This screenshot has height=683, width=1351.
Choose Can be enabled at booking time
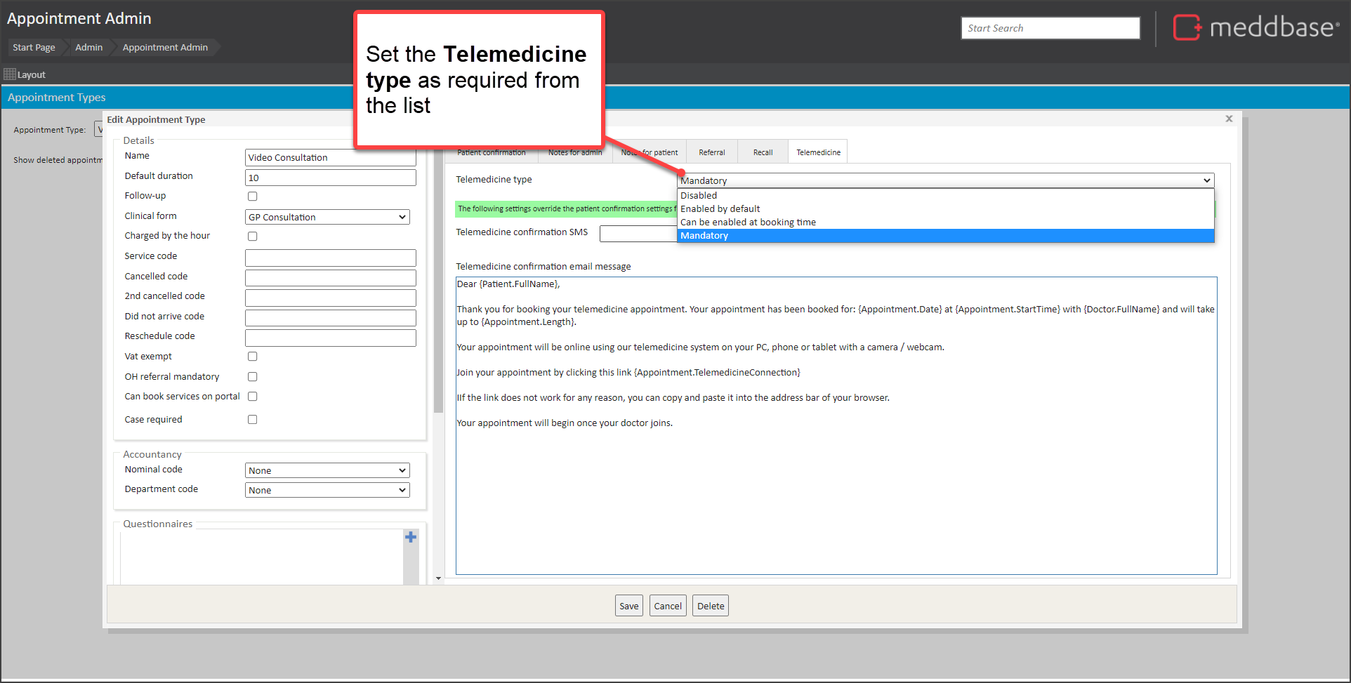coord(748,223)
